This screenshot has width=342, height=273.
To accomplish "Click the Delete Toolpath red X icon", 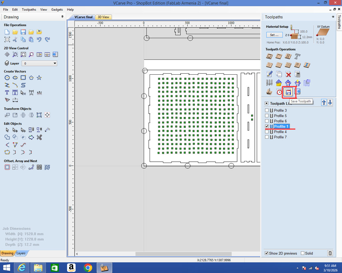I will pyautogui.click(x=288, y=74).
